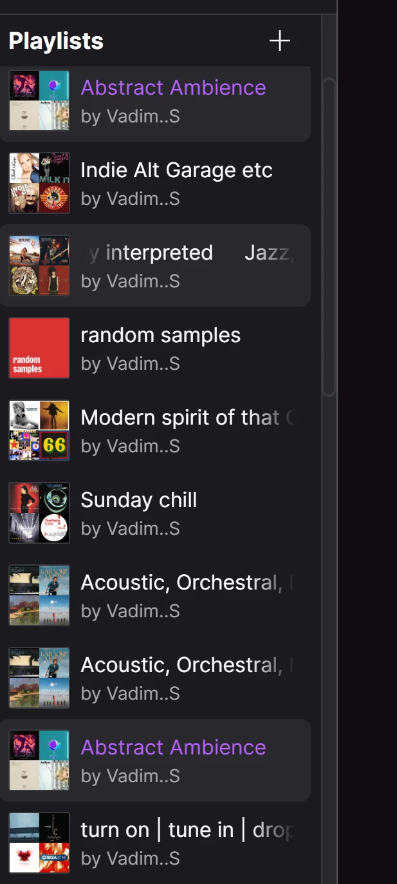The width and height of the screenshot is (397, 884).
Task: Select the Sunday chill playlist
Action: pos(138,500)
